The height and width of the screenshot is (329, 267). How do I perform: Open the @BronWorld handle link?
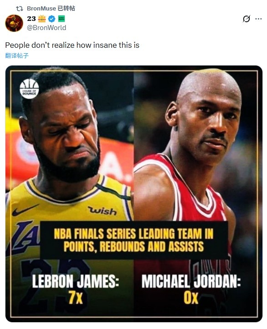(x=46, y=28)
